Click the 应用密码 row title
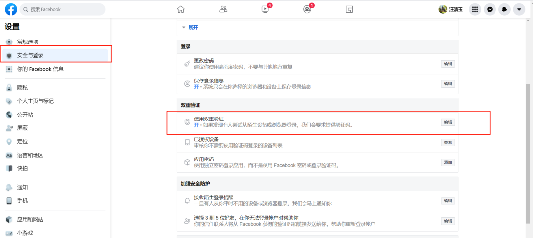Viewport: 533px width, 238px height. [204, 159]
